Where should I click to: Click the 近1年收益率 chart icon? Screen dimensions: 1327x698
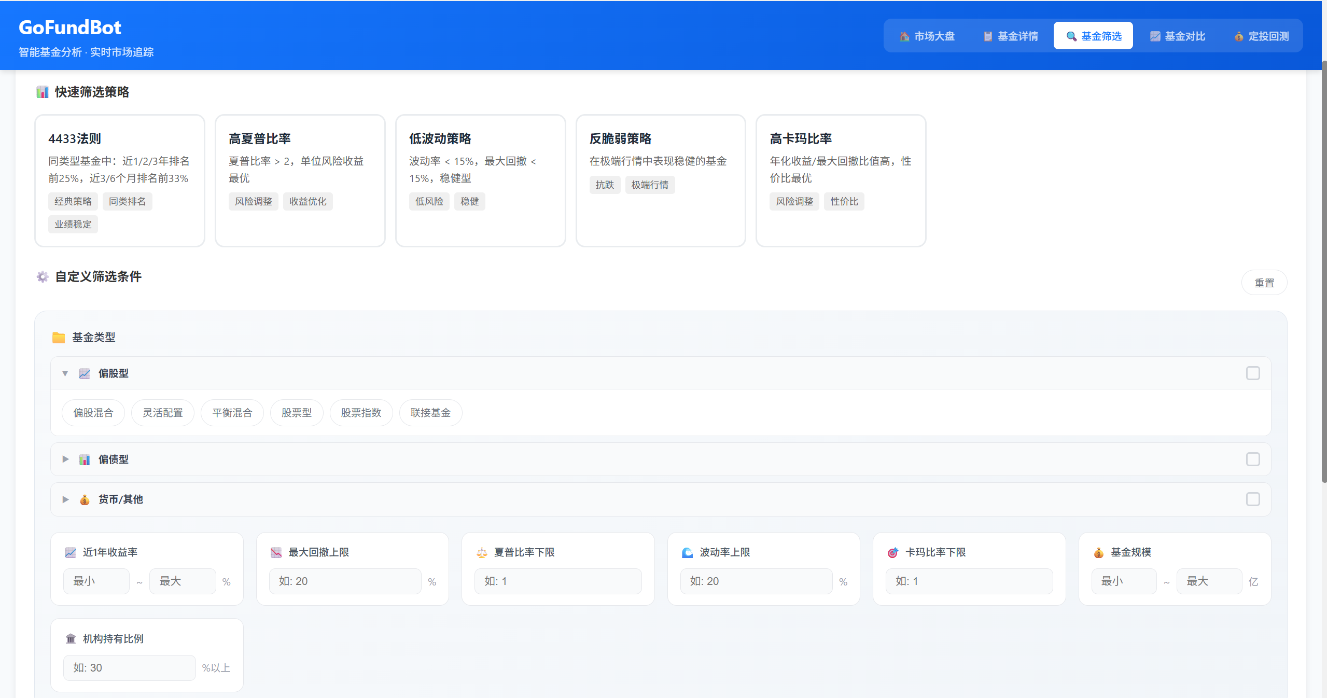click(x=71, y=553)
